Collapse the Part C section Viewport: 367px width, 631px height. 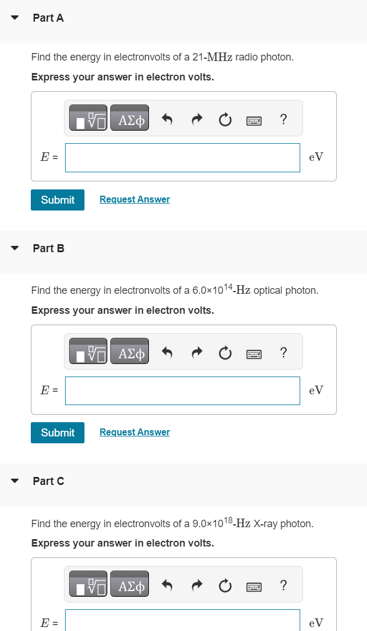coord(15,481)
